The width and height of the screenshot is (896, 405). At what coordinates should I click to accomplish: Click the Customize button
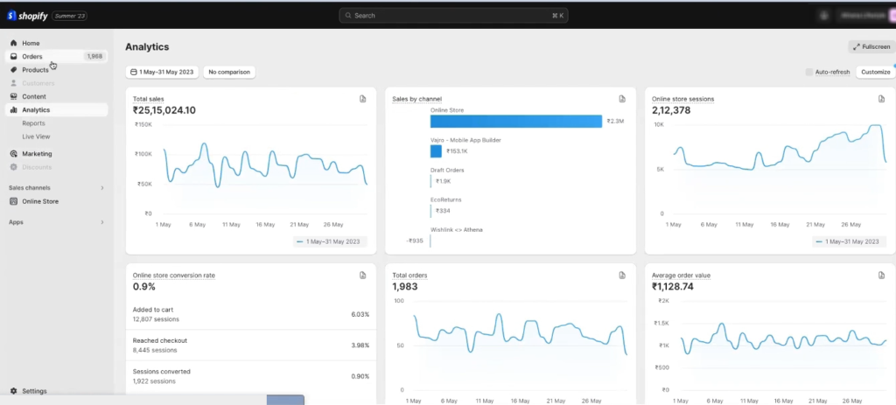pyautogui.click(x=875, y=72)
